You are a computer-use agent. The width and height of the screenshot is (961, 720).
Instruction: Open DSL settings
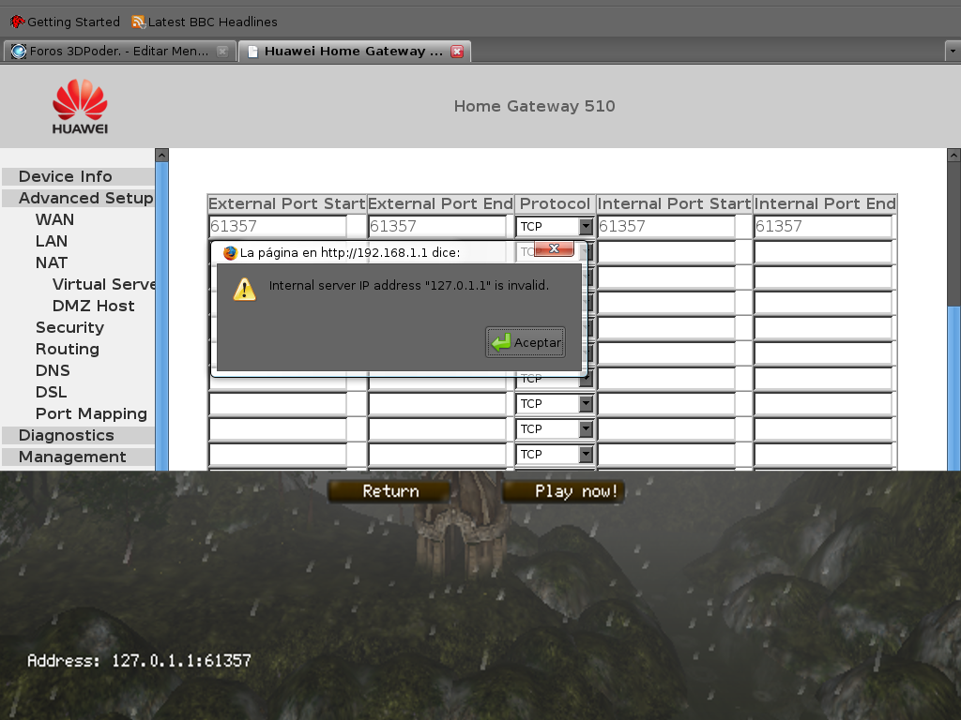pyautogui.click(x=51, y=392)
